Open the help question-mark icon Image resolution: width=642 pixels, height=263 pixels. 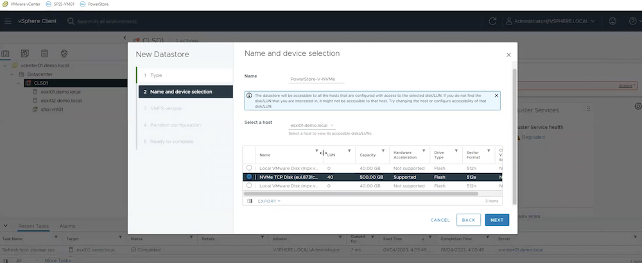pyautogui.click(x=632, y=21)
